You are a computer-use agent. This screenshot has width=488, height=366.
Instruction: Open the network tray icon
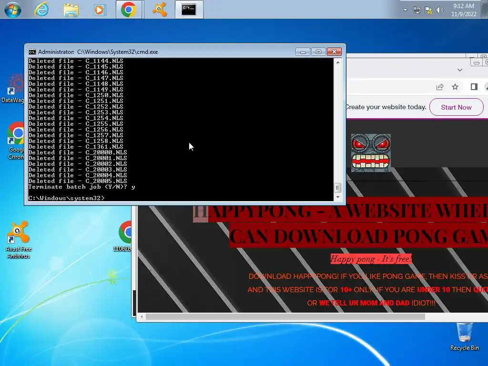417,10
